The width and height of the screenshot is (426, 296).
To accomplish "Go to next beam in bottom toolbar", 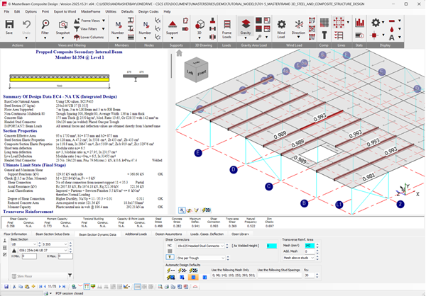I will point(60,287).
